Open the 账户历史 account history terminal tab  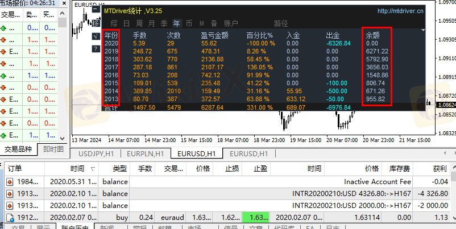[x=75, y=227]
